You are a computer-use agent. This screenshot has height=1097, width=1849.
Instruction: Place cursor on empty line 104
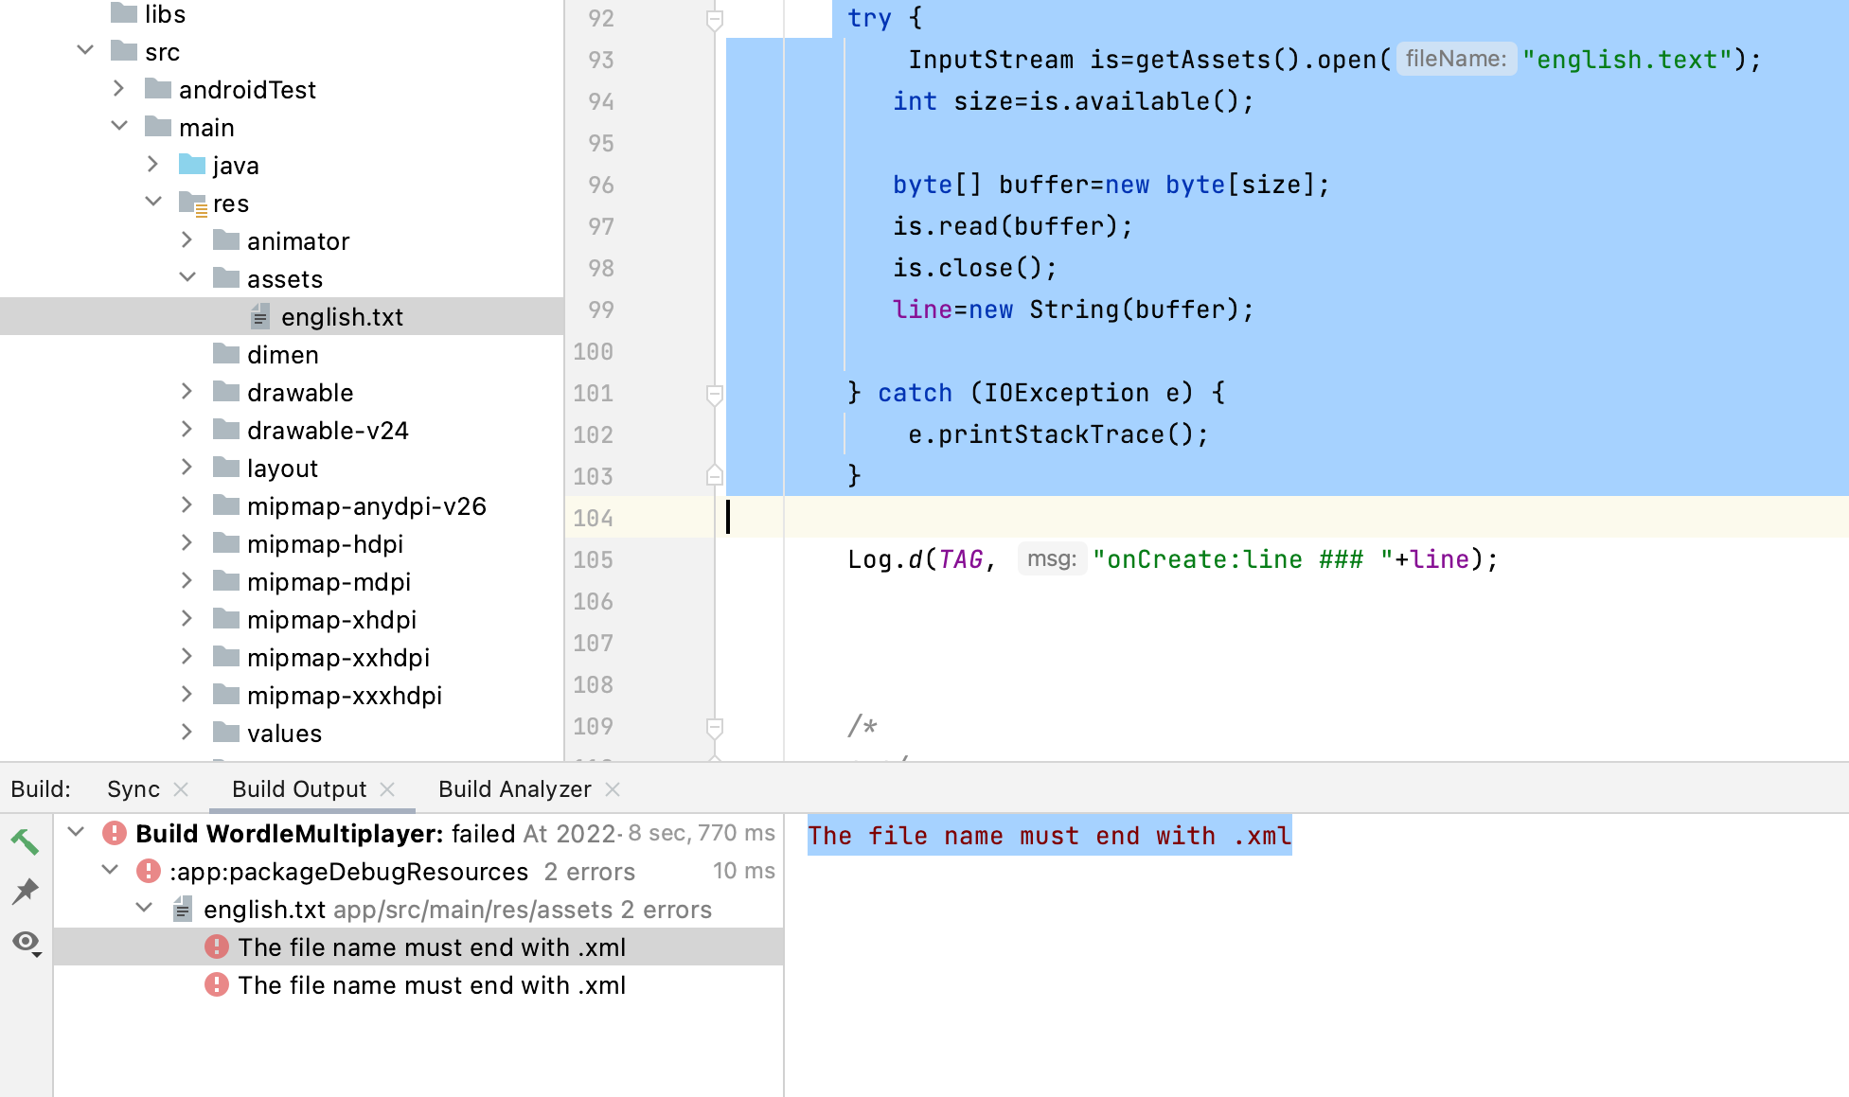tap(1288, 518)
